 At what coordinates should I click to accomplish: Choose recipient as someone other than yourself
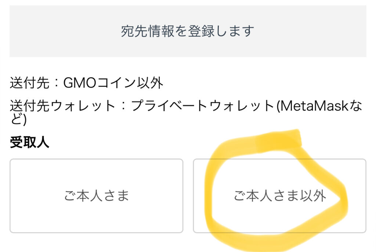pos(279,195)
